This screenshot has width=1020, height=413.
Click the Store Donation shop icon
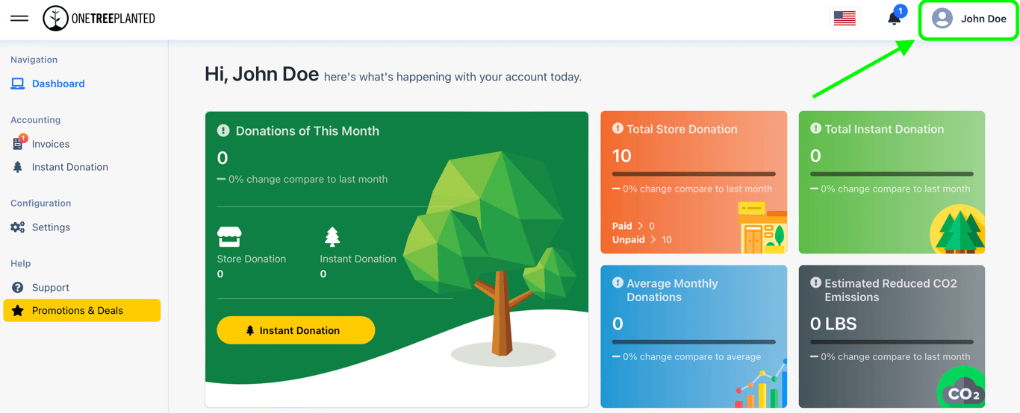point(229,237)
